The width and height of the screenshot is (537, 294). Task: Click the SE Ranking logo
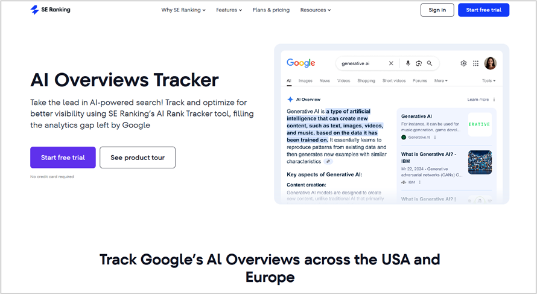coord(50,10)
